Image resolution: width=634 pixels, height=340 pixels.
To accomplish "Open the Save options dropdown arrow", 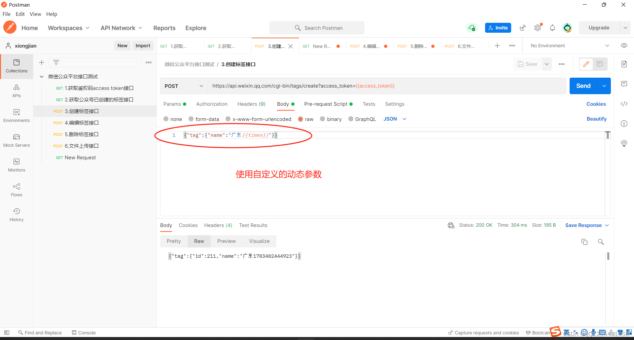I will 547,64.
